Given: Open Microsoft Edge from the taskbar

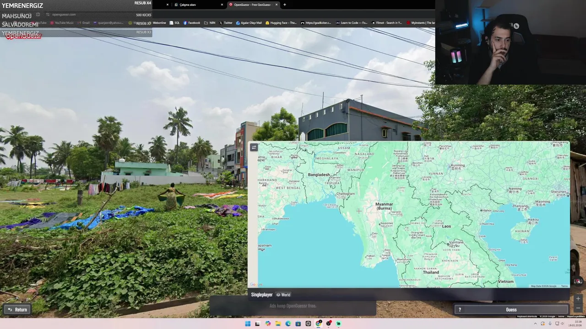Looking at the screenshot, I should point(288,324).
